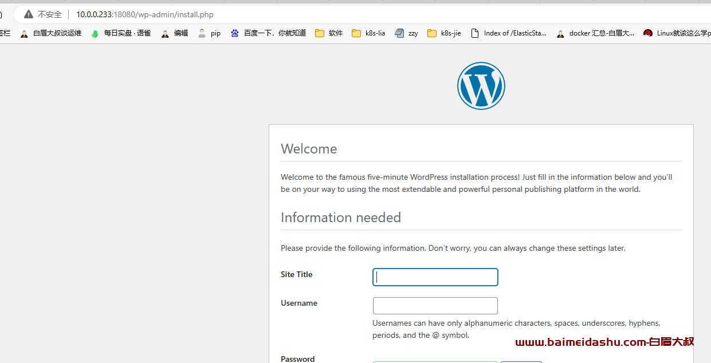This screenshot has width=711, height=363.
Task: Click the 不安全 security label
Action: (x=50, y=14)
